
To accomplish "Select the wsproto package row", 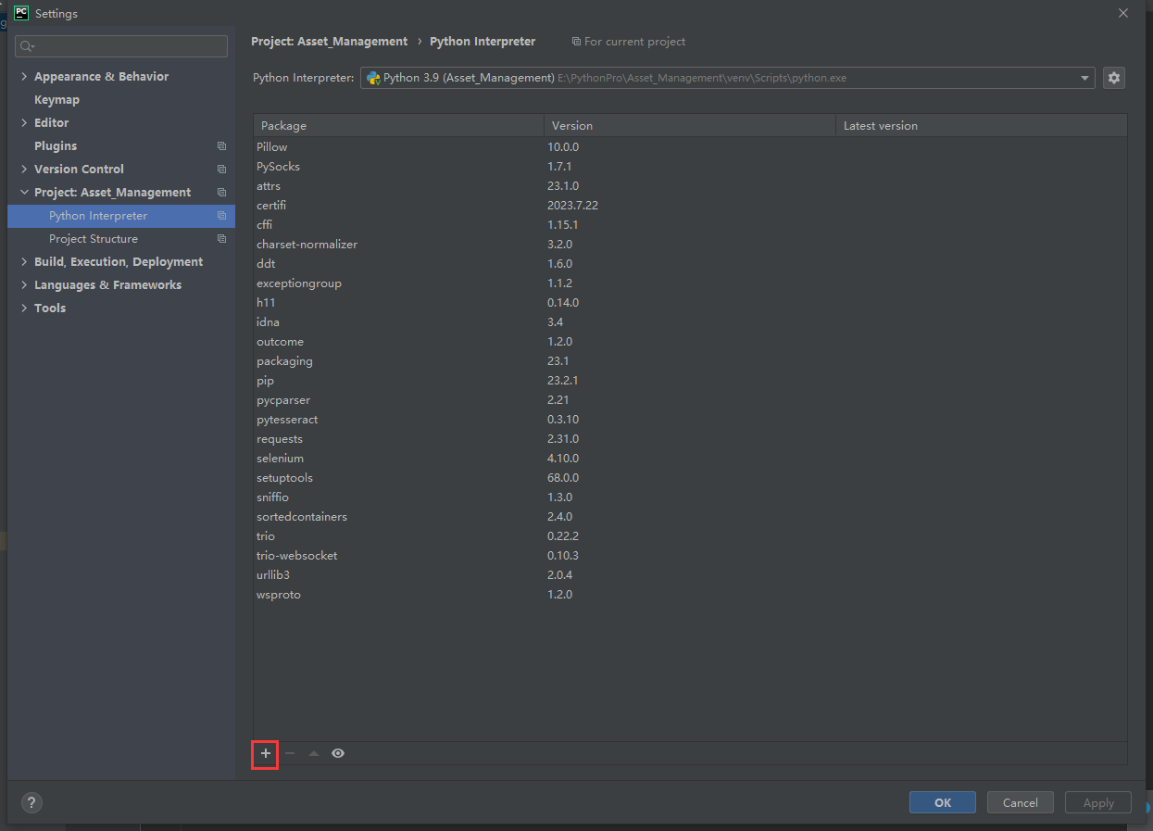I will click(690, 595).
